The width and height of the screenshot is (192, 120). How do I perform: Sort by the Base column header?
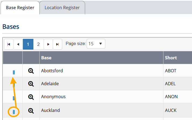46,58
